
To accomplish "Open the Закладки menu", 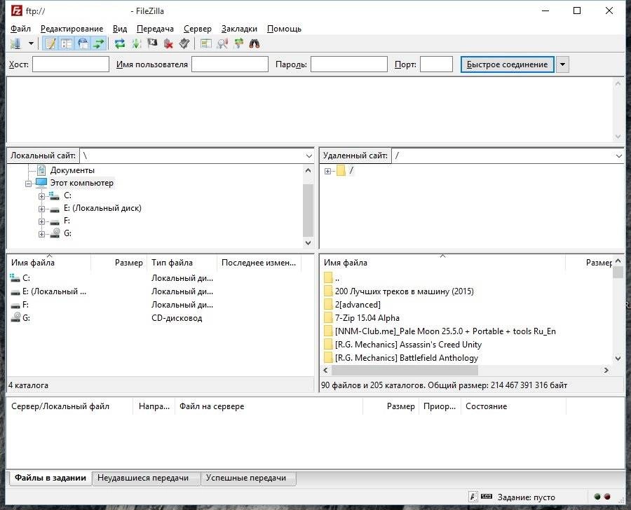I will point(239,29).
